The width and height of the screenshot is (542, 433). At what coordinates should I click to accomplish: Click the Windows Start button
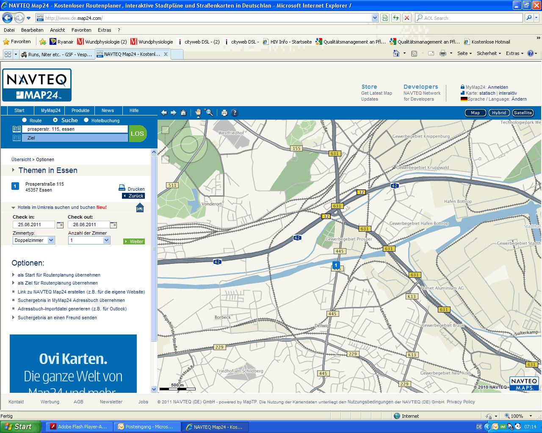tap(21, 427)
